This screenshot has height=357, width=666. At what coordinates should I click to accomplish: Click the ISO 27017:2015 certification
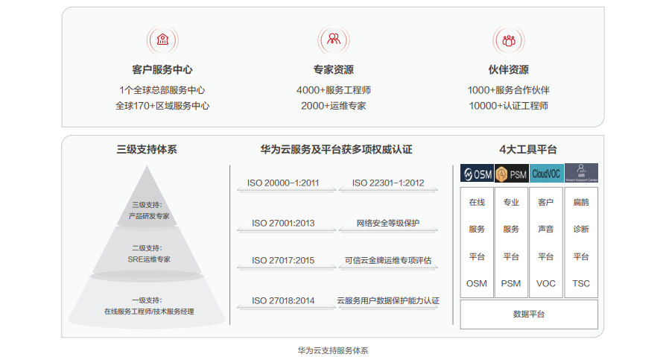[283, 261]
